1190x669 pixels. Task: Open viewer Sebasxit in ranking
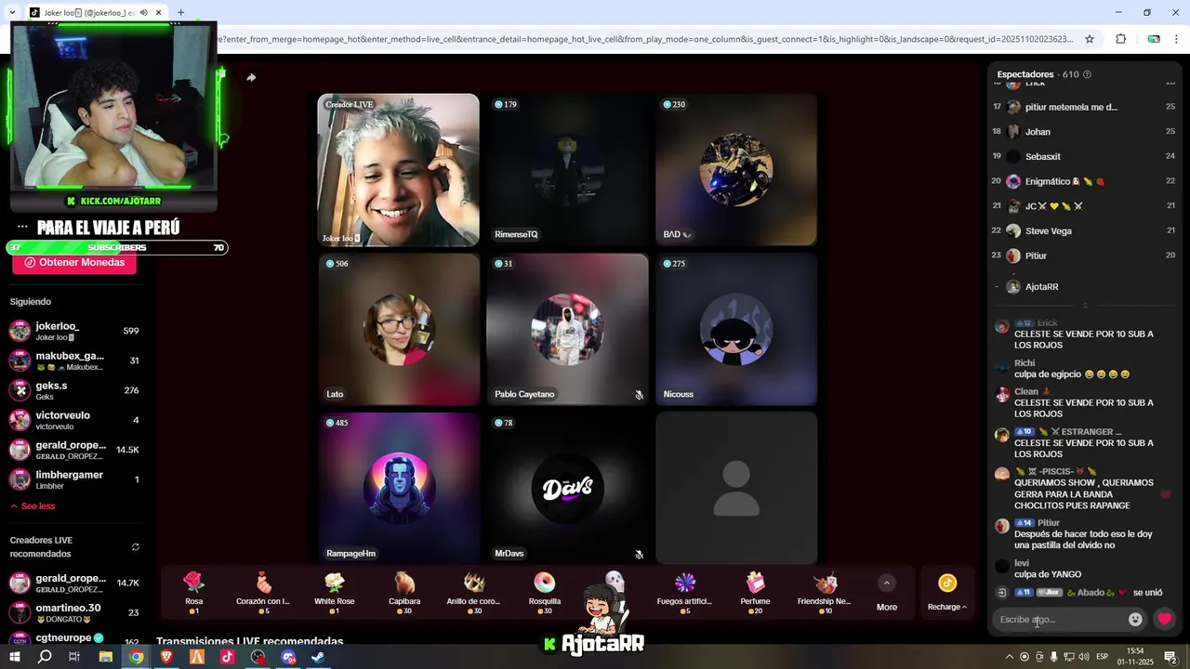coord(1083,156)
